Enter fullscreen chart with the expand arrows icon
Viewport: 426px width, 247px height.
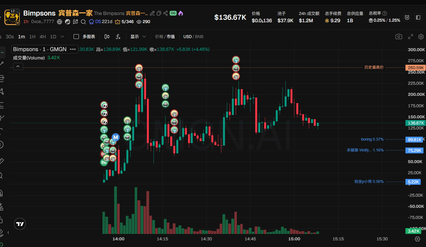tap(410, 37)
